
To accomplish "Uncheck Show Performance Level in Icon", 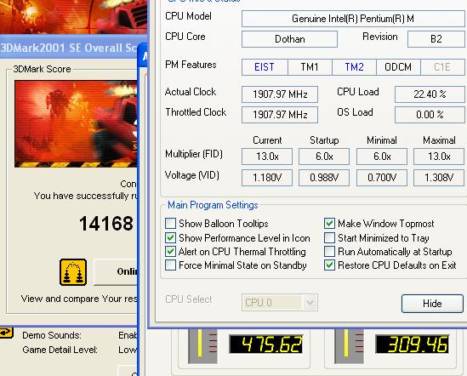I will click(x=170, y=237).
